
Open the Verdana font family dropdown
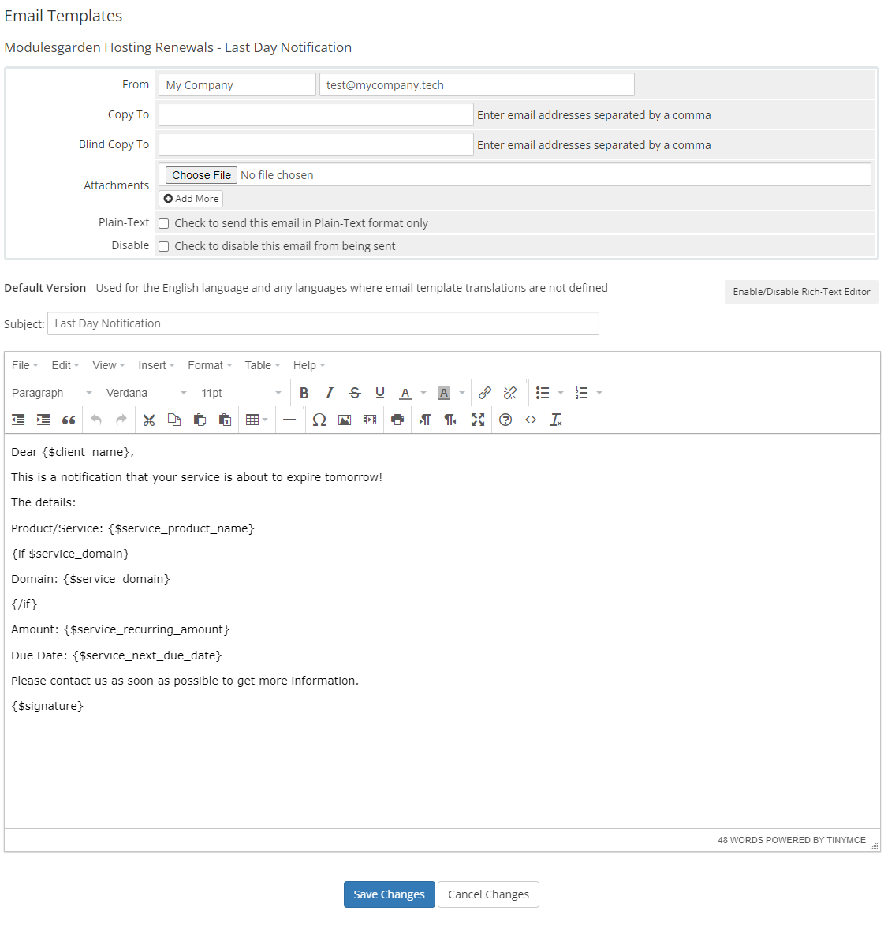tap(147, 394)
